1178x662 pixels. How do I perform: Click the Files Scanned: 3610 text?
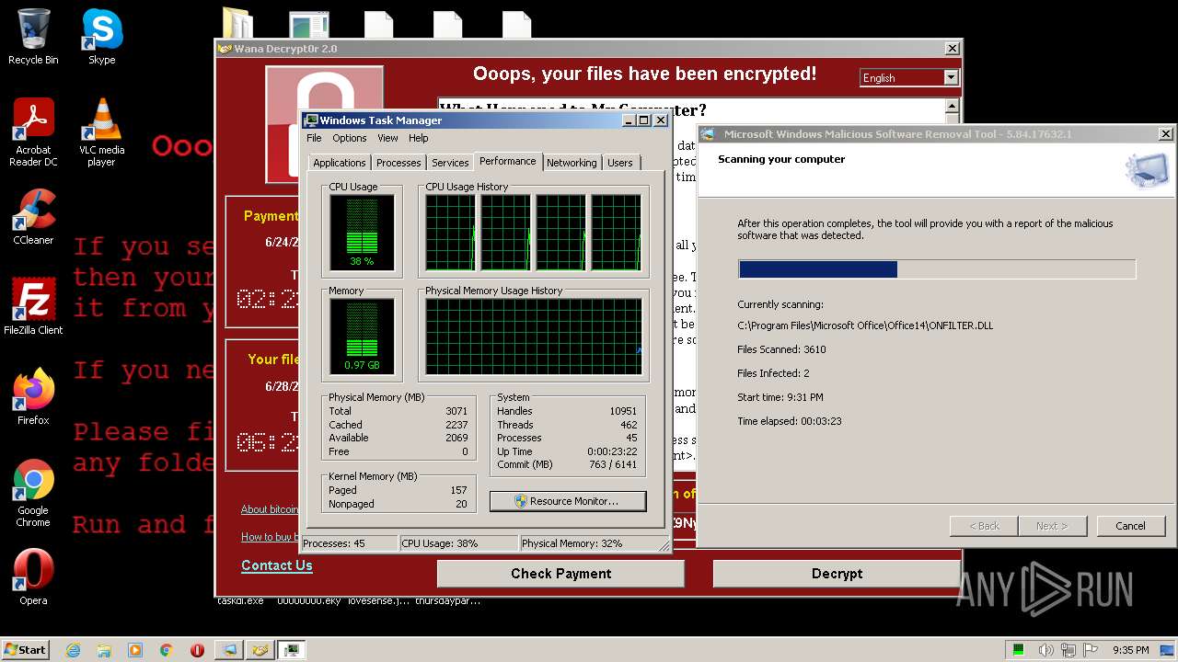coord(781,349)
